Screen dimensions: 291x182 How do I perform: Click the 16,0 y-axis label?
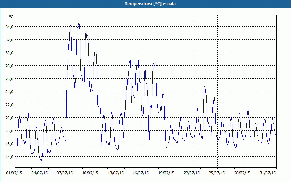coord(9,144)
